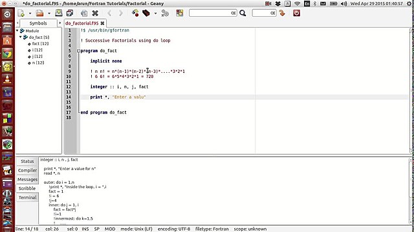
Task: Compile the current file
Action: 135,13
